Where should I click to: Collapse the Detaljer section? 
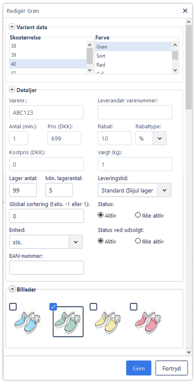coord(12,90)
